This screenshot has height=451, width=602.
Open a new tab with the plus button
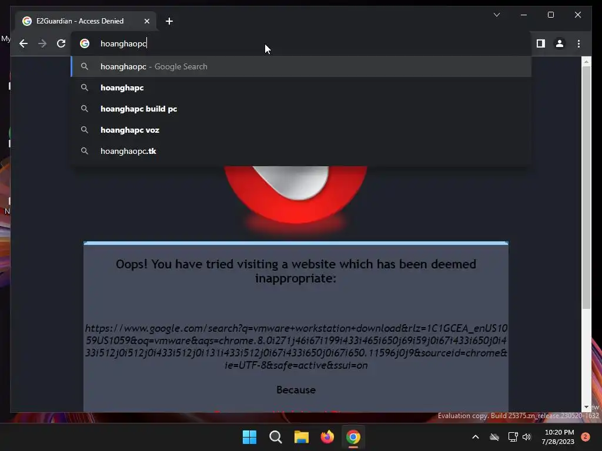tap(169, 22)
